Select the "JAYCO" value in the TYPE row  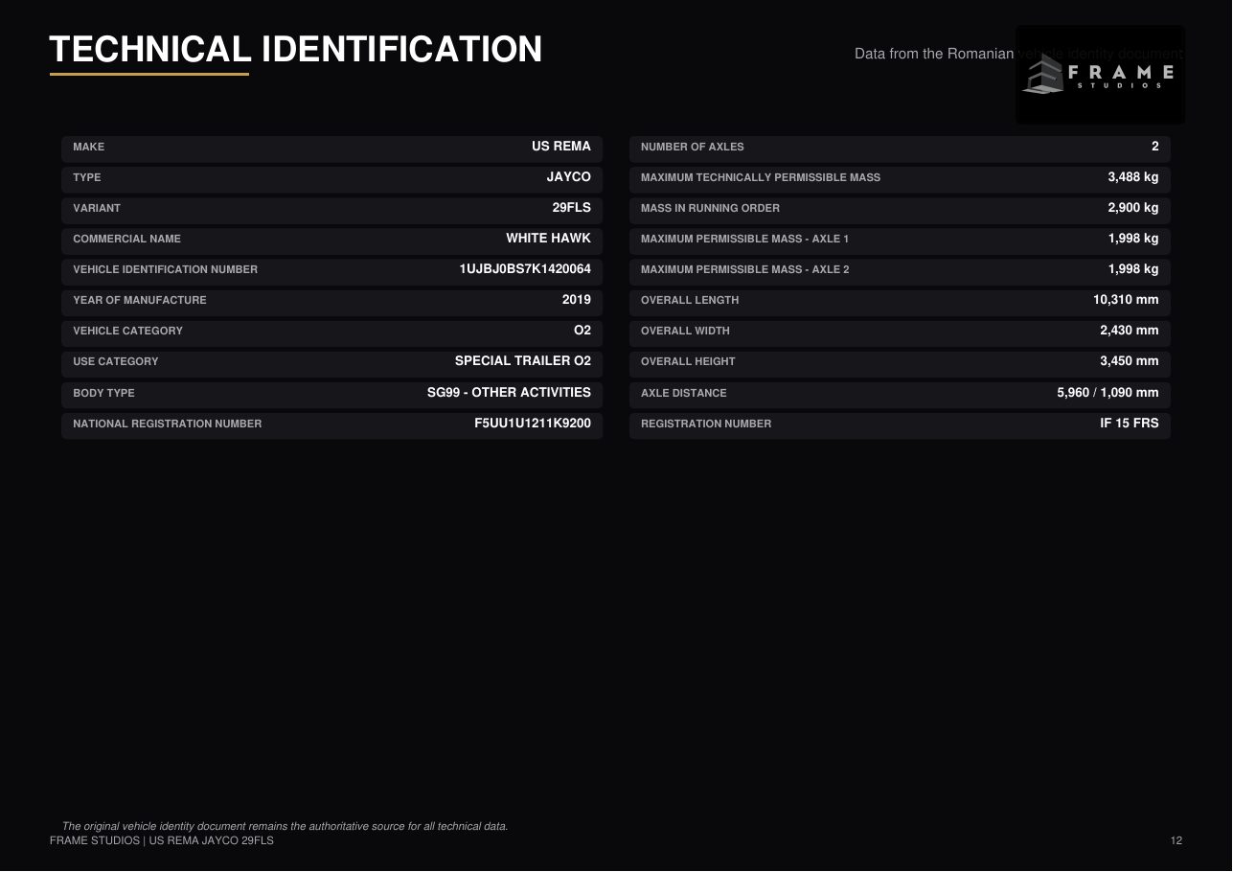tap(569, 177)
